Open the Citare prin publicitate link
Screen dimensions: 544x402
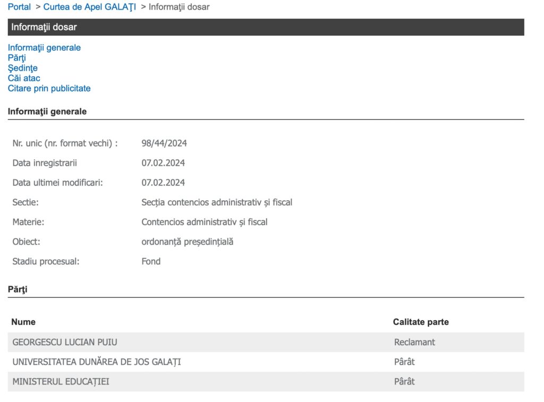(x=49, y=88)
